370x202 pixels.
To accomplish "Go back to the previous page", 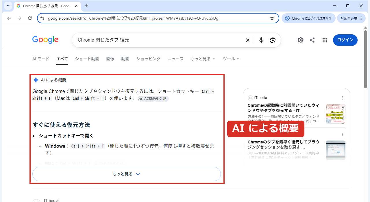I will tap(9, 18).
